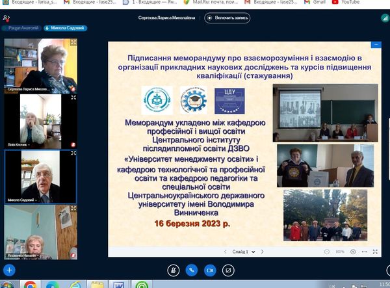Select the Микола Садовий talking indicator
Screen dimensions: 390x288
68,29
